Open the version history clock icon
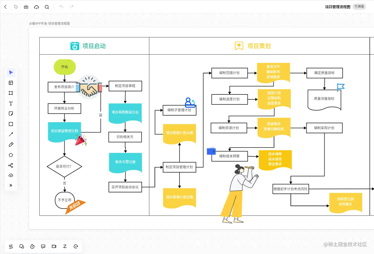This screenshot has height=254, width=374. point(76,246)
